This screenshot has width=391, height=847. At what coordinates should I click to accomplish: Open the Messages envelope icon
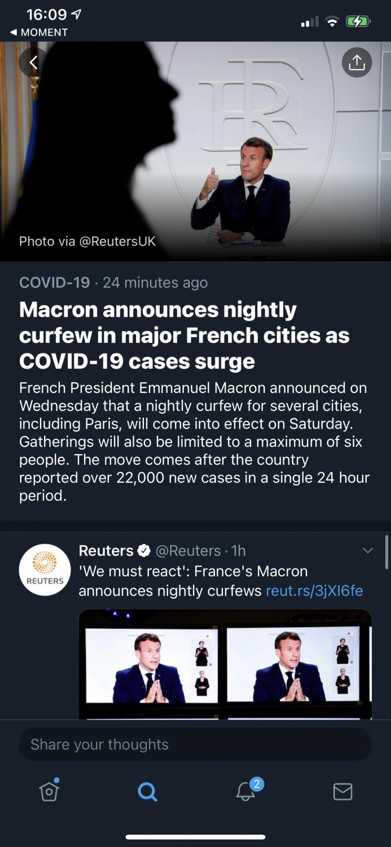[342, 792]
